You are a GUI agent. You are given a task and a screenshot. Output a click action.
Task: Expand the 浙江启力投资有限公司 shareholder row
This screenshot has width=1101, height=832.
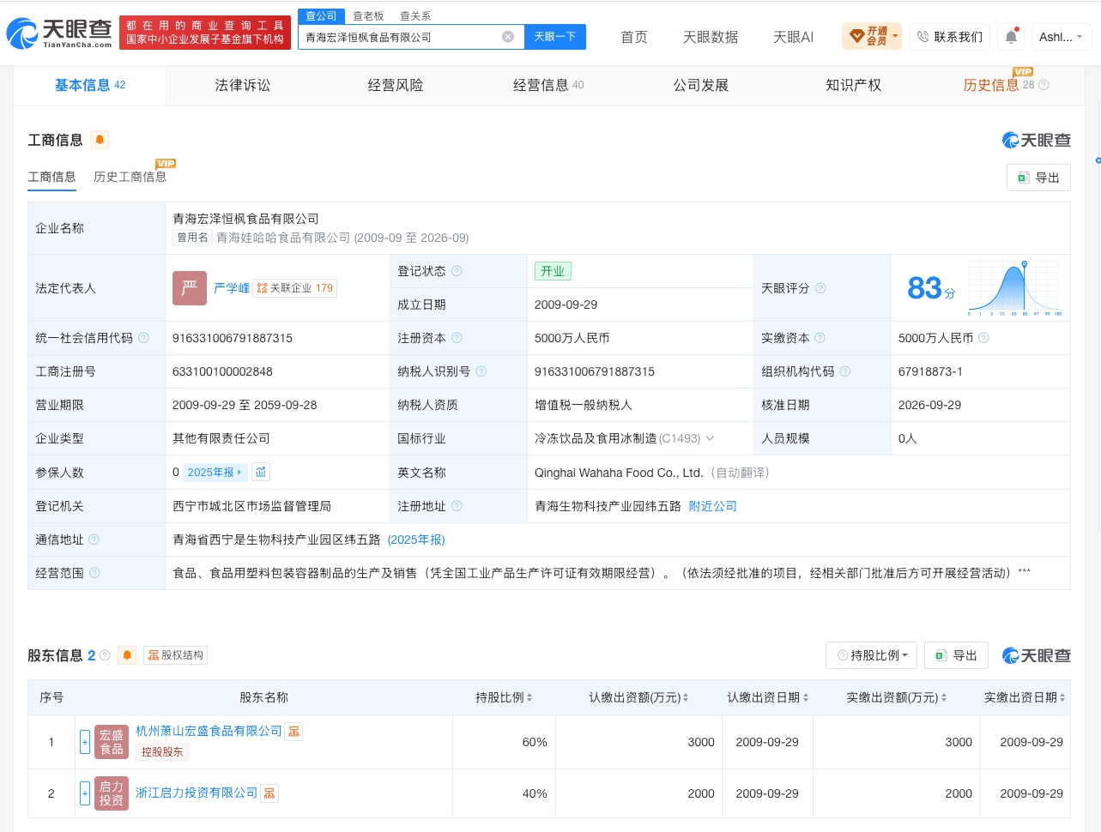tap(85, 793)
